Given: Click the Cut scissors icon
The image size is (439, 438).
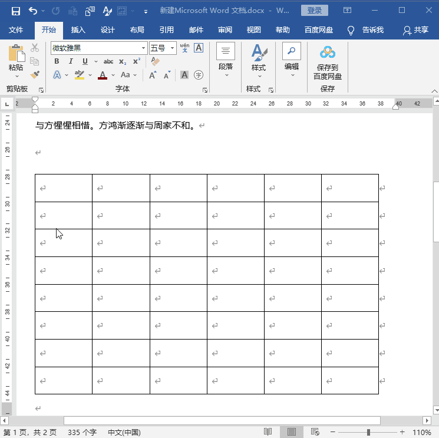Looking at the screenshot, I should point(35,48).
